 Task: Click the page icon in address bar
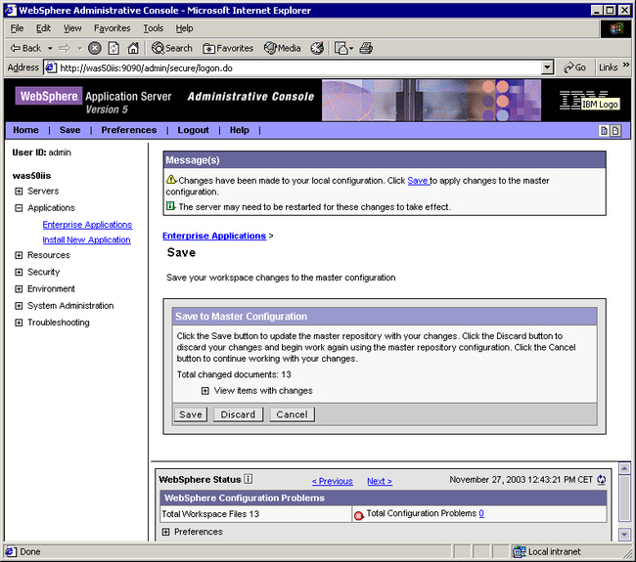(50, 67)
